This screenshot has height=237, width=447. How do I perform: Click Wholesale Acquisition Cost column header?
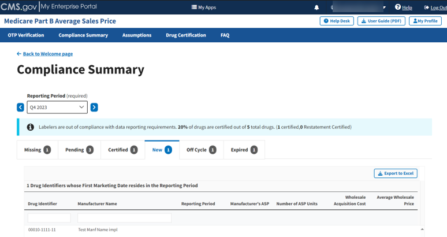click(350, 201)
